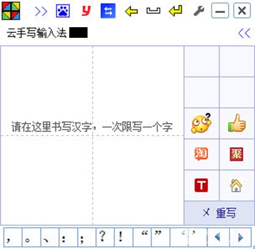The width and height of the screenshot is (255, 249).
Task: Open the Juhuasuan 聚 icon
Action: pos(236,154)
